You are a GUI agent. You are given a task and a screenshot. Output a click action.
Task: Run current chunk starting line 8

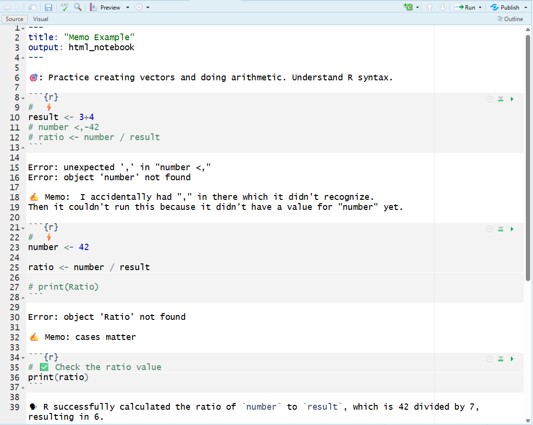[x=512, y=99]
